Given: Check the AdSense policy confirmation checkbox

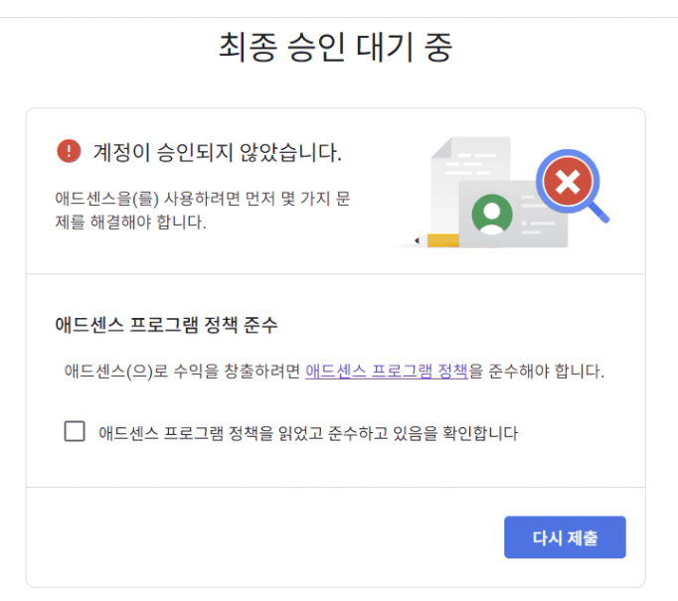Looking at the screenshot, I should (75, 431).
